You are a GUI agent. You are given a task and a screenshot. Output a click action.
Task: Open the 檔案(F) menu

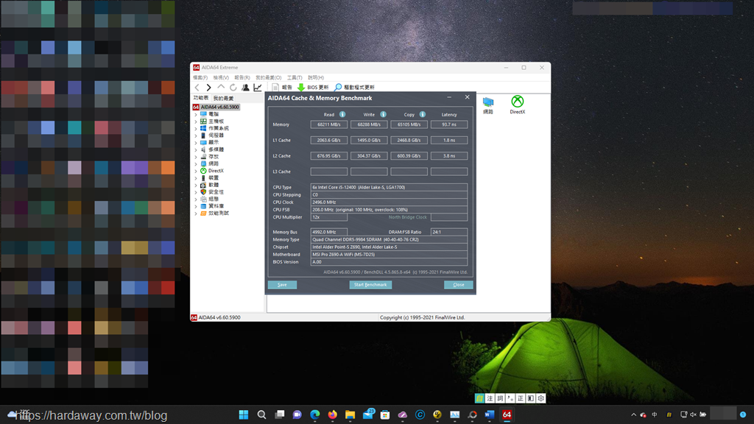[200, 77]
